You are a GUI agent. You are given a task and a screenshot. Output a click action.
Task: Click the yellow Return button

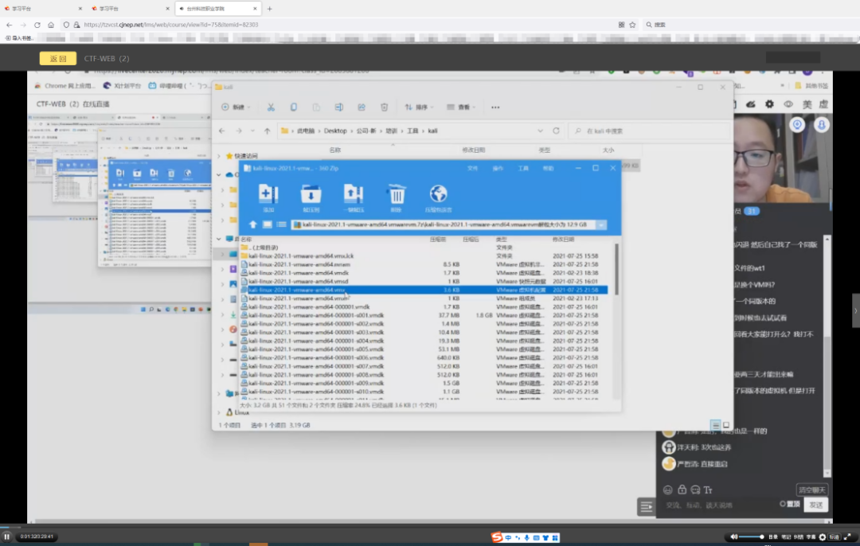click(57, 58)
